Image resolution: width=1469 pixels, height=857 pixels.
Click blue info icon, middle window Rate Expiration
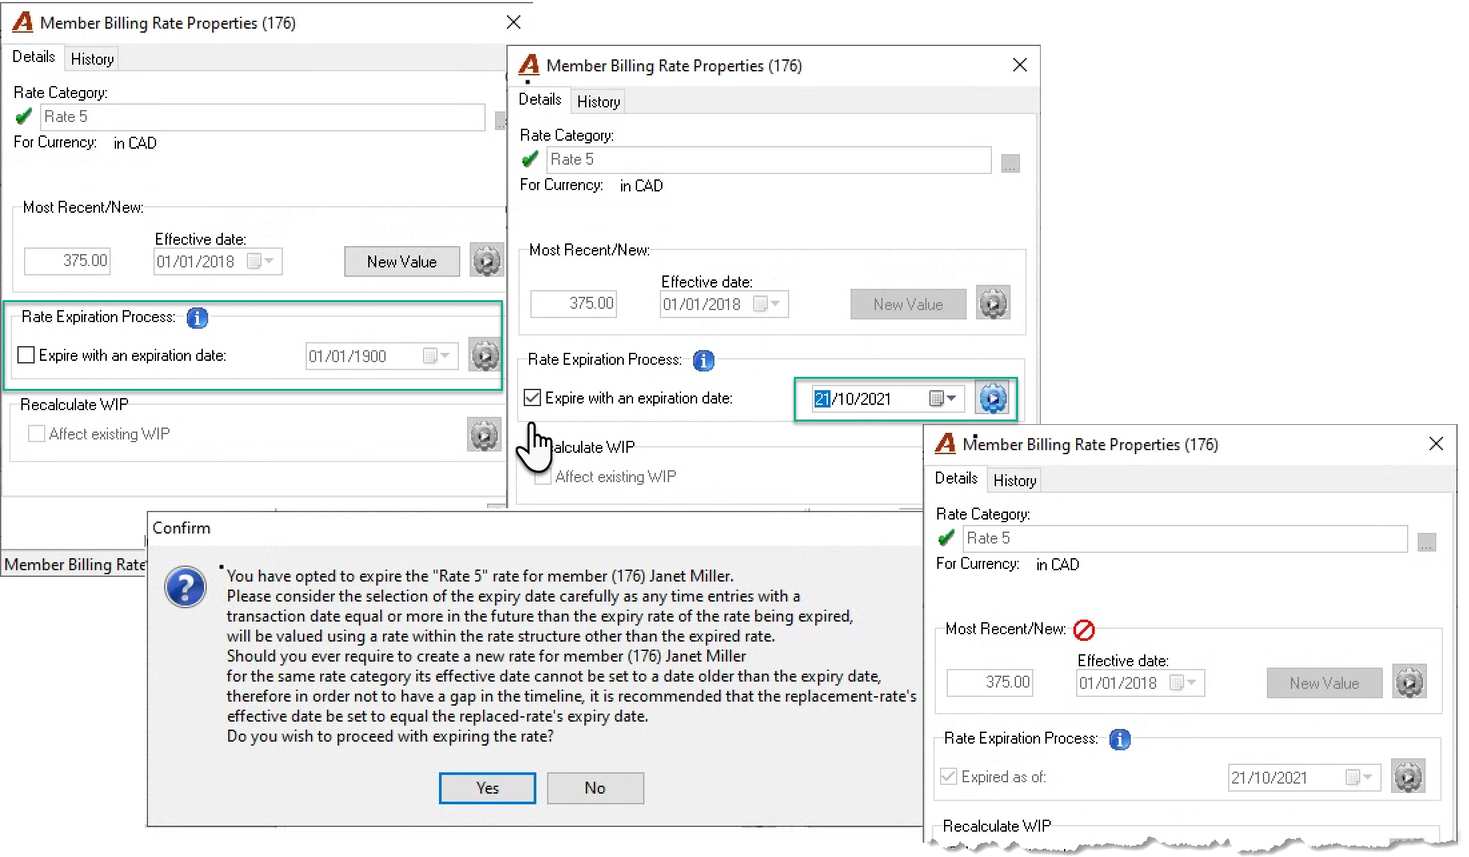[x=703, y=361]
